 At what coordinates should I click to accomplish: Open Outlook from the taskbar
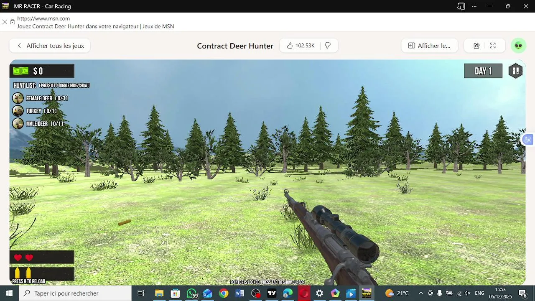pos(208,293)
